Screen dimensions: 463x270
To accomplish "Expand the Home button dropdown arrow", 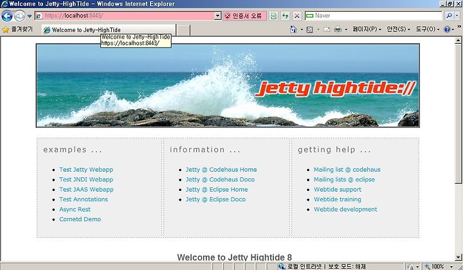I will coord(302,30).
